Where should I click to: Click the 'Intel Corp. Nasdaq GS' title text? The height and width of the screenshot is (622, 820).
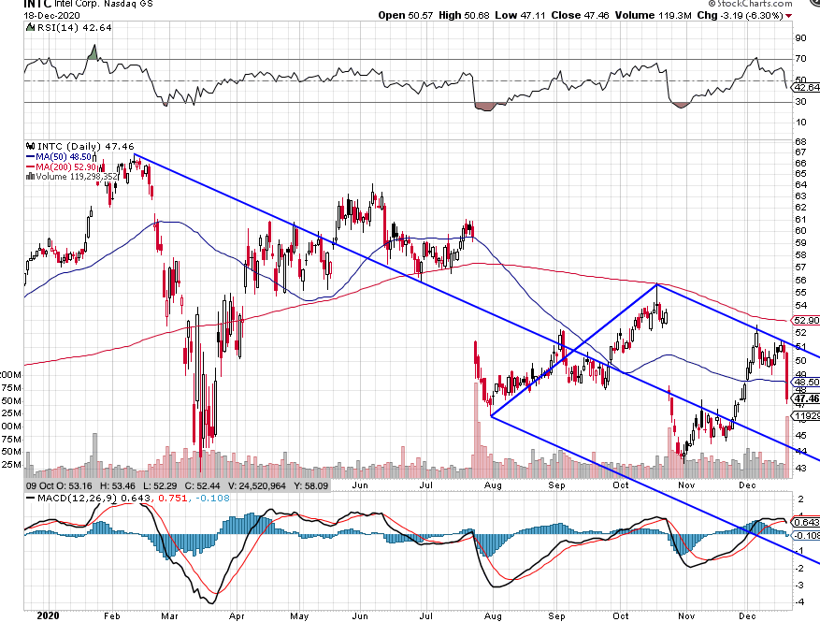pyautogui.click(x=104, y=4)
